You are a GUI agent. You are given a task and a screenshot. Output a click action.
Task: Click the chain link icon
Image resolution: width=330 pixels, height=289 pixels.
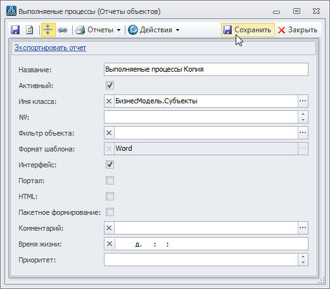pos(63,30)
